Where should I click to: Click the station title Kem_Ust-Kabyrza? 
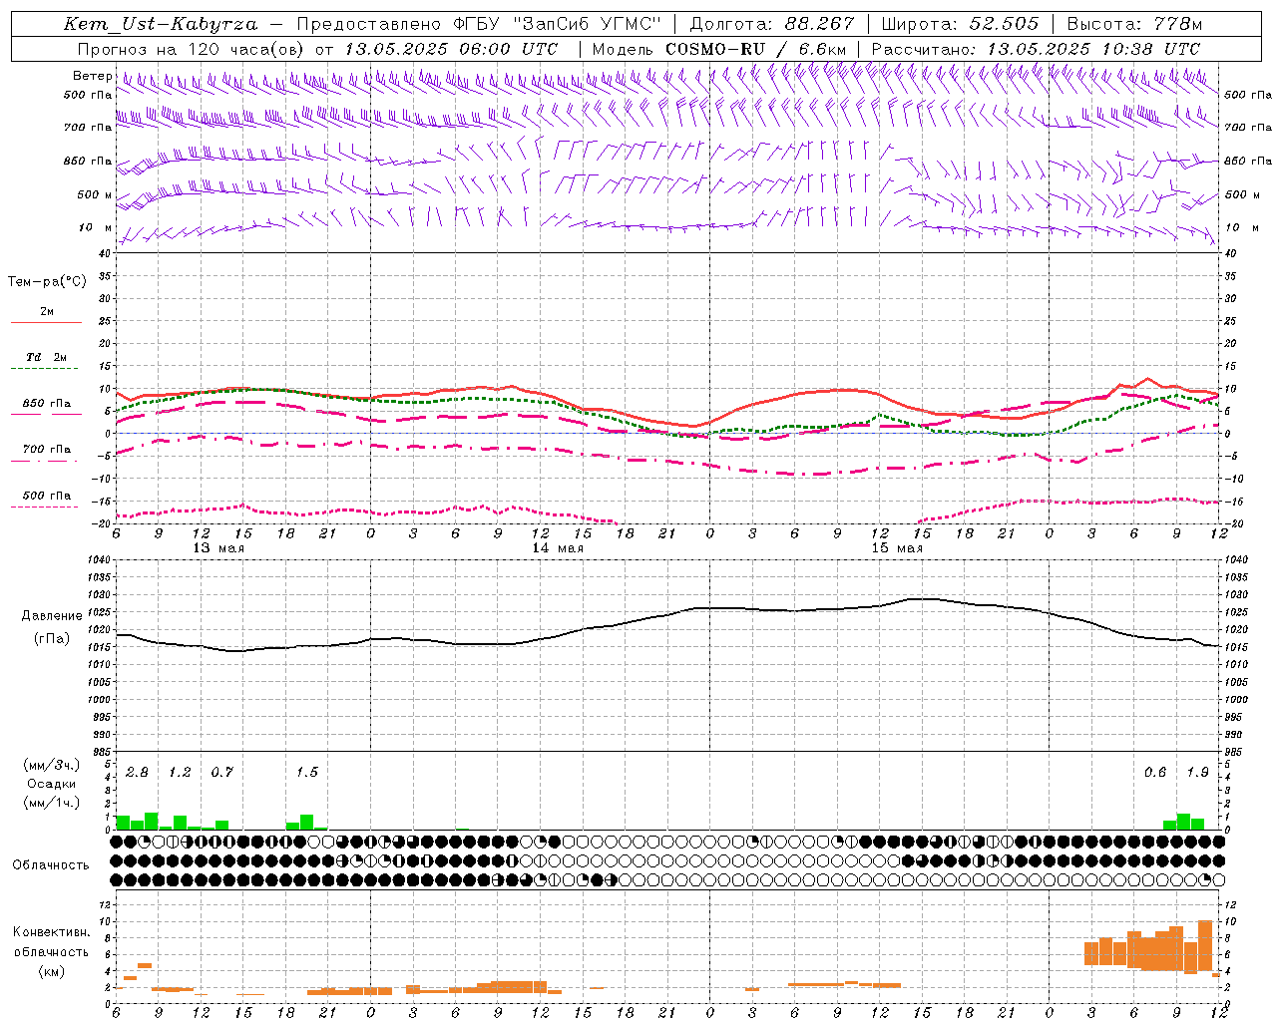pyautogui.click(x=160, y=24)
